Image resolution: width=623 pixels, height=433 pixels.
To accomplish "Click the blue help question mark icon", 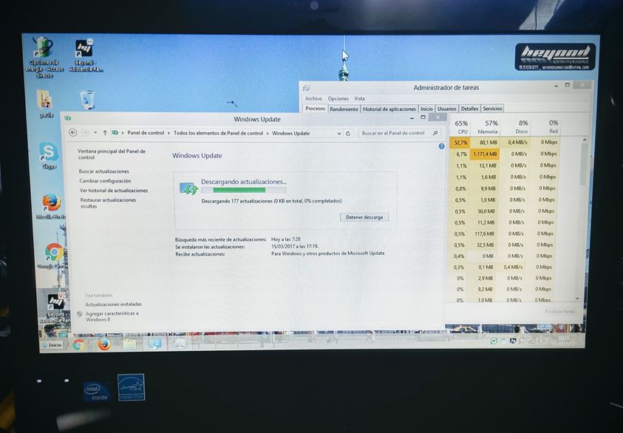I will click(x=442, y=146).
